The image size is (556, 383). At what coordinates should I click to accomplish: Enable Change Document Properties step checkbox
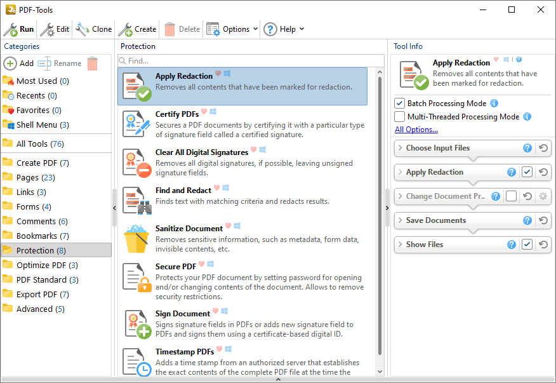[x=511, y=196]
